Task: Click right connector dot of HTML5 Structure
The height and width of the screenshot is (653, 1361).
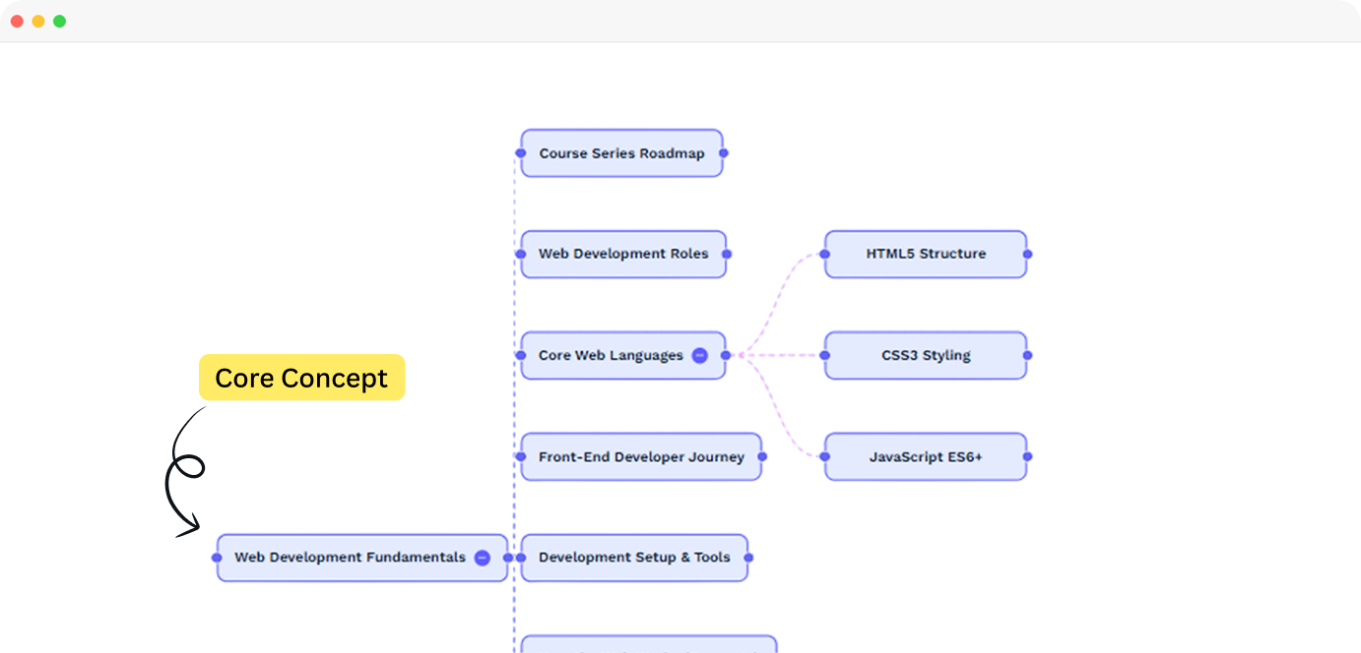Action: [1027, 254]
